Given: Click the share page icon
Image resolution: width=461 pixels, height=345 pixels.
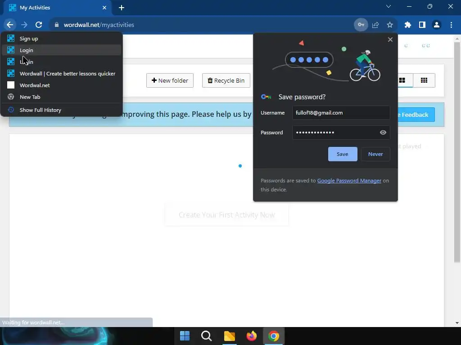Looking at the screenshot, I should (x=375, y=25).
